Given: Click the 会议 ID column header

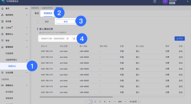Looking at the screenshot, I should [x=44, y=46].
